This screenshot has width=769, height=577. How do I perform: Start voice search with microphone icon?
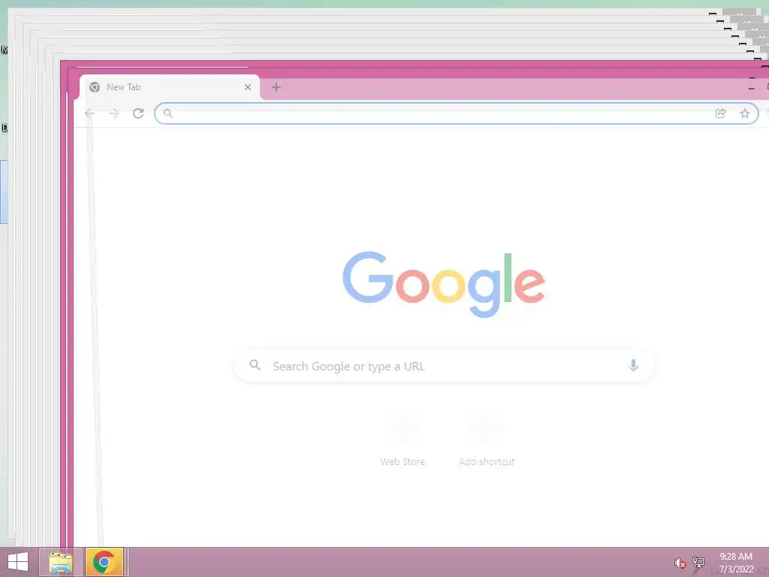click(633, 366)
